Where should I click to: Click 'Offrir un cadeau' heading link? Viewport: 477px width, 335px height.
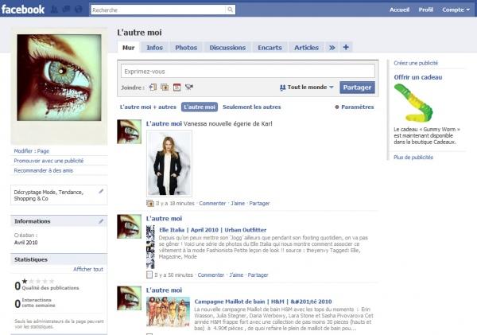click(x=418, y=77)
